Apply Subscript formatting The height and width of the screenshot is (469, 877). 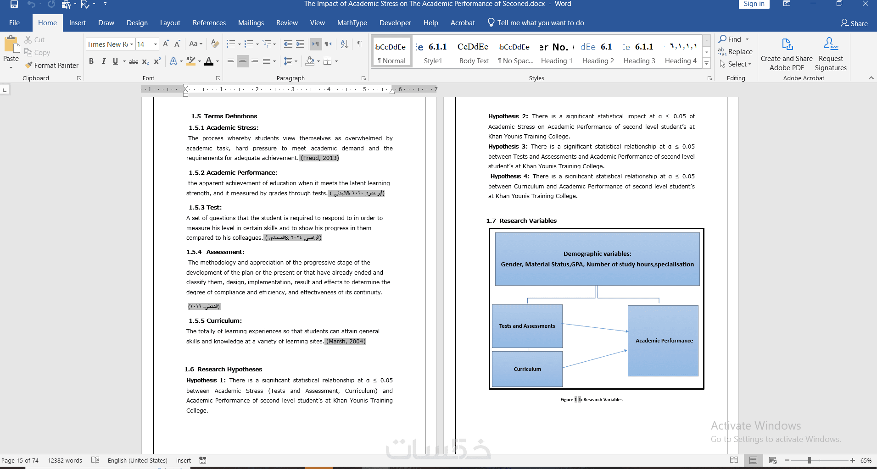pos(145,61)
